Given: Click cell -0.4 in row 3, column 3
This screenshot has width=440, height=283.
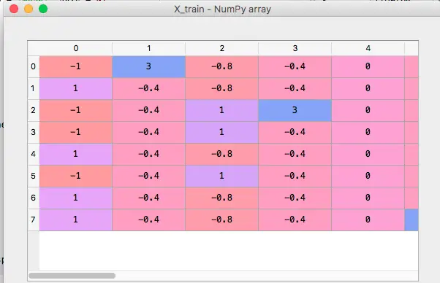Looking at the screenshot, I should coord(295,132).
